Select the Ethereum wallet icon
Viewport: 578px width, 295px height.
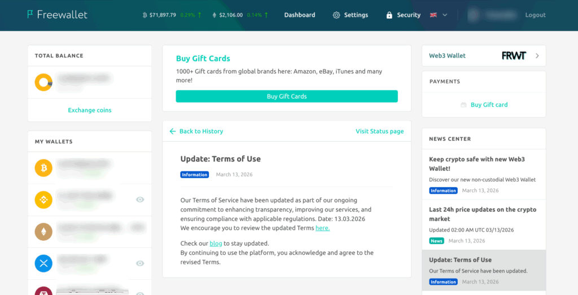click(x=43, y=231)
